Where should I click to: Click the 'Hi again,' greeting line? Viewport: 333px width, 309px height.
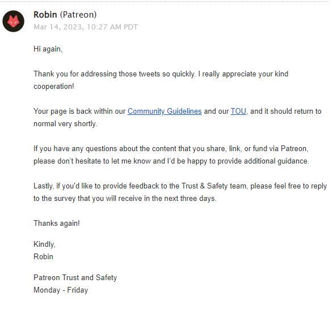click(48, 49)
